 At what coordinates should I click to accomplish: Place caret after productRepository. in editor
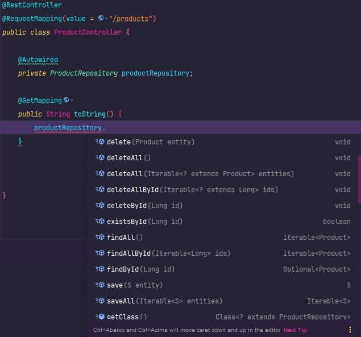[x=106, y=128]
